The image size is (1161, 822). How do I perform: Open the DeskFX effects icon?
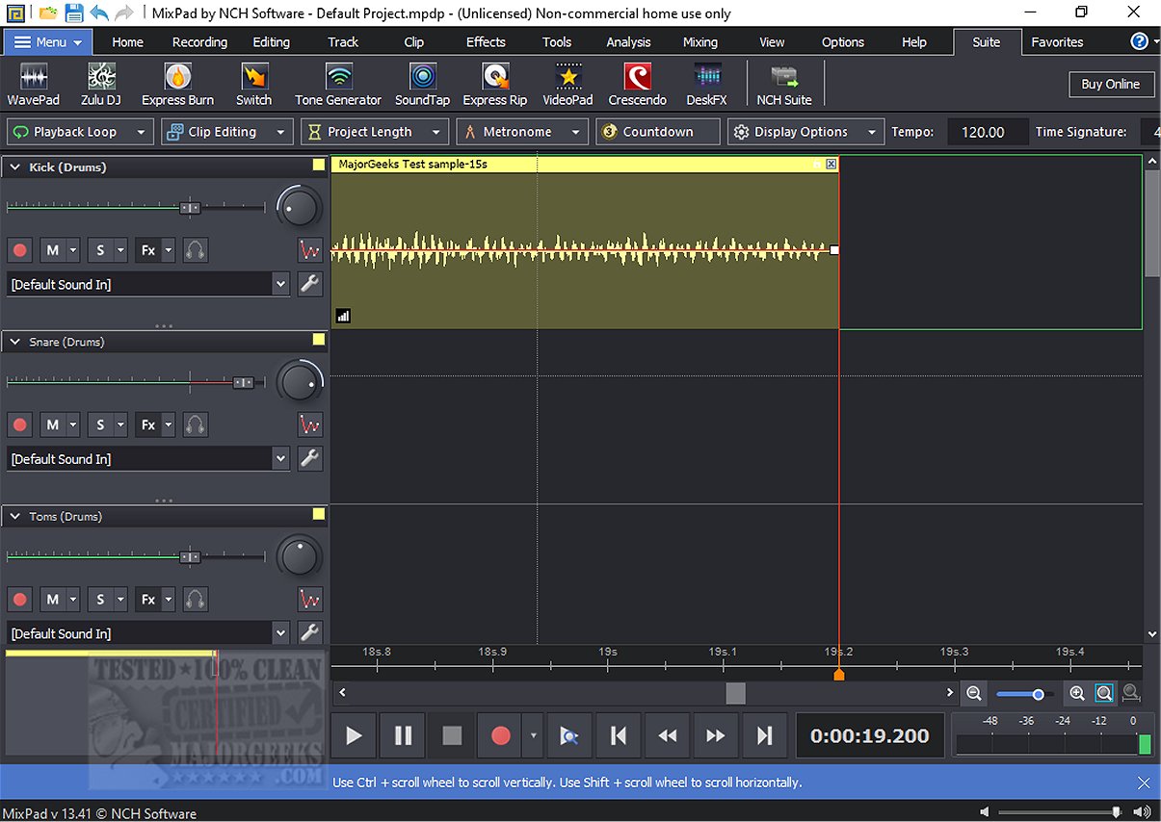(706, 84)
